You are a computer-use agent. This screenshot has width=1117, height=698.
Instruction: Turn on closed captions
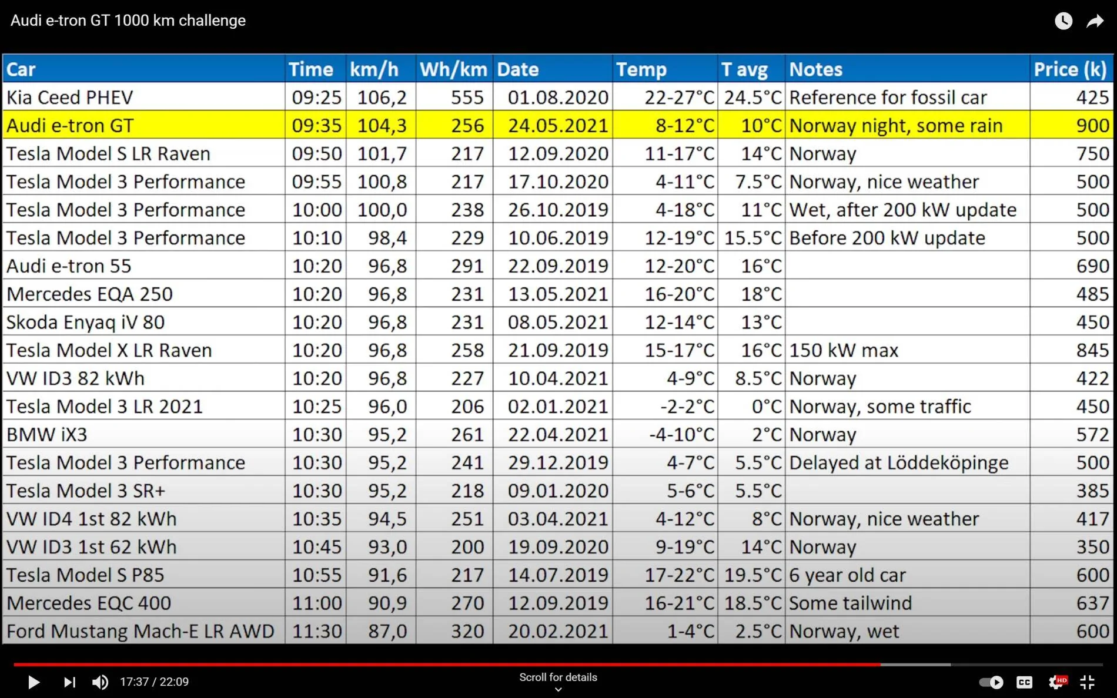click(1024, 682)
